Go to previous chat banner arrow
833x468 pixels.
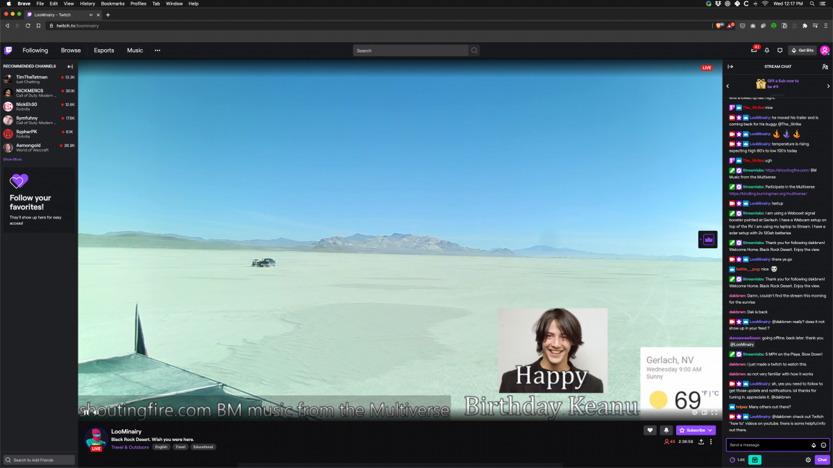coord(727,86)
